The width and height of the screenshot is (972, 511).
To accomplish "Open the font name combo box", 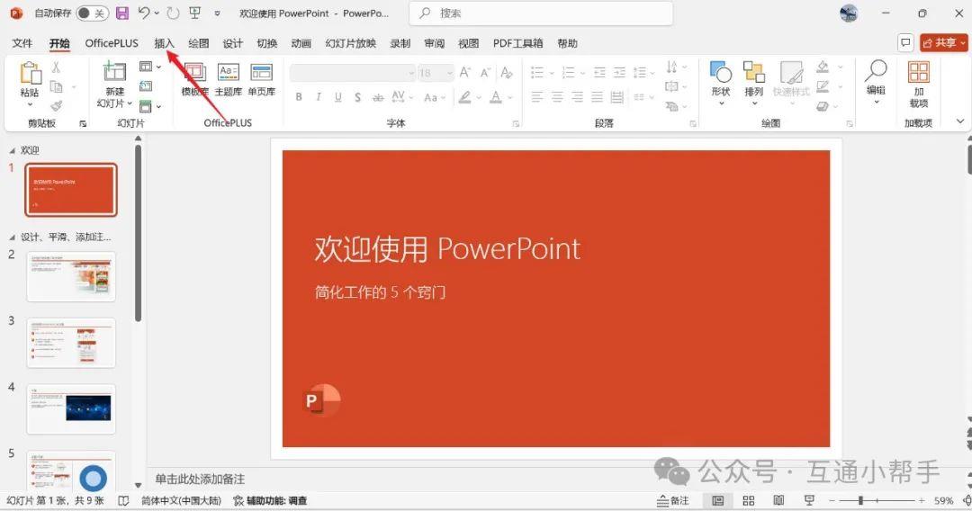I will 352,73.
